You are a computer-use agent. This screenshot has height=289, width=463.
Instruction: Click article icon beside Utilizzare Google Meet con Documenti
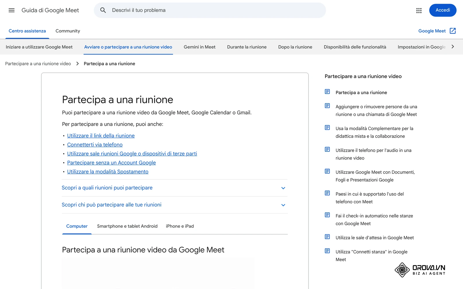(327, 171)
